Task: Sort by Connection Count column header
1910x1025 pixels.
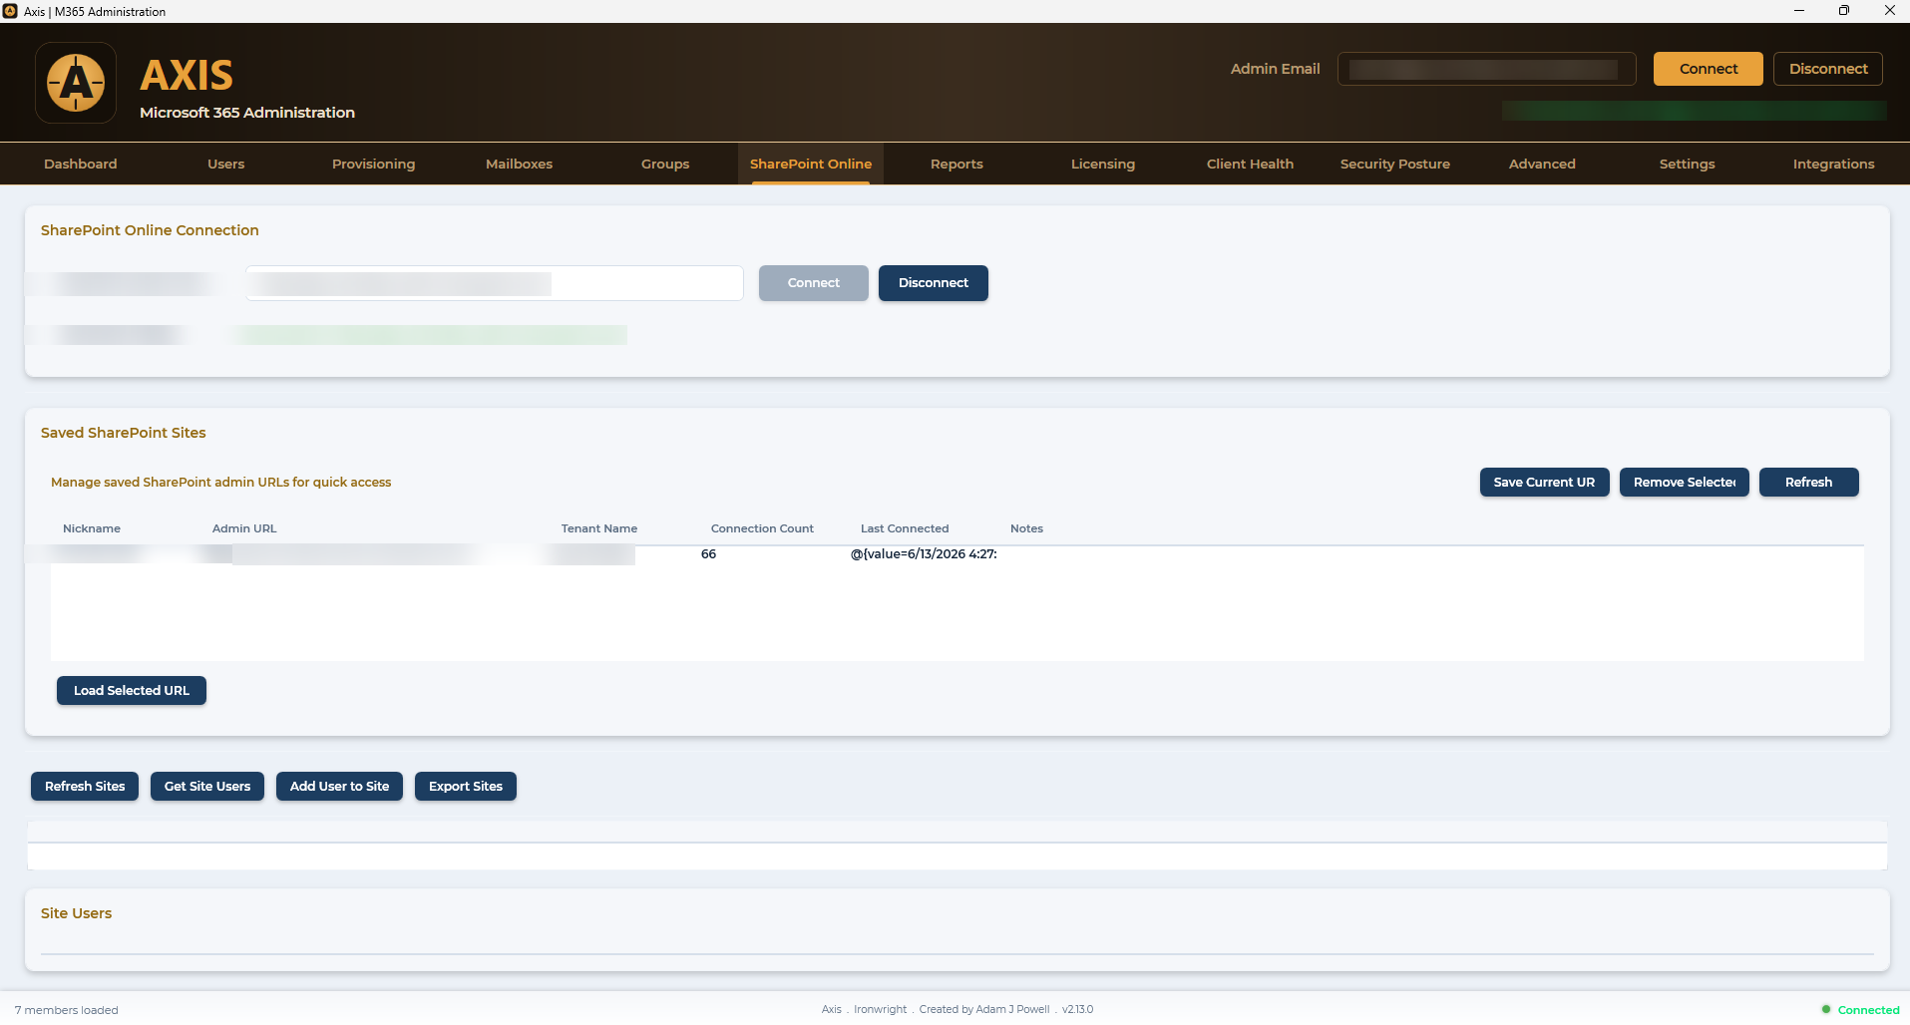Action: (762, 529)
